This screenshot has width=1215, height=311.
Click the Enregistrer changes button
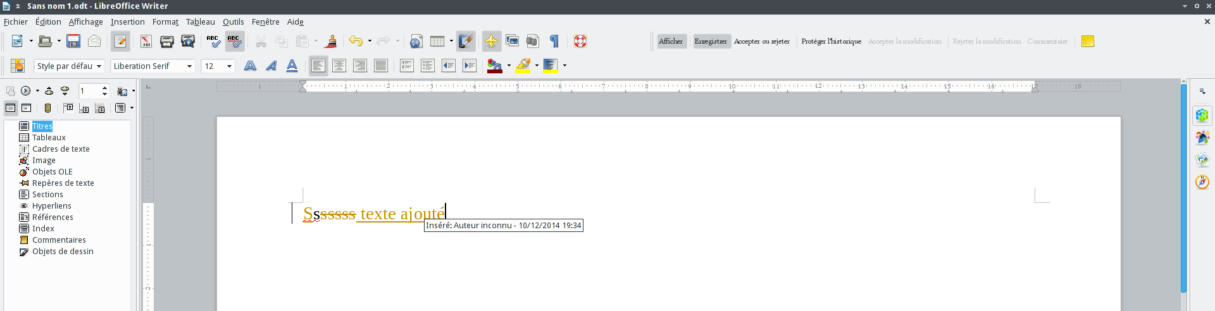pos(711,41)
